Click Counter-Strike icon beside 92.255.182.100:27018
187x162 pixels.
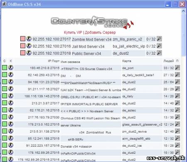[29, 53]
